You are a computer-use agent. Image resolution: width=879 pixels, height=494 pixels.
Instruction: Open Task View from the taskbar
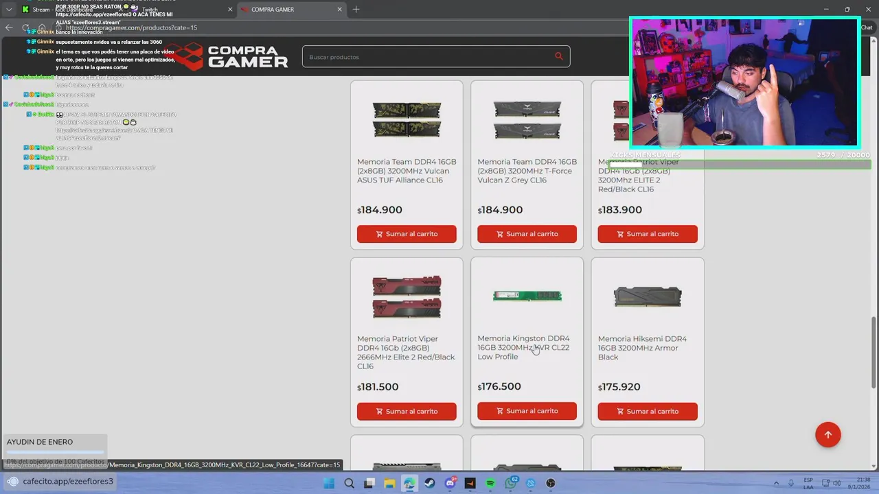tap(369, 483)
